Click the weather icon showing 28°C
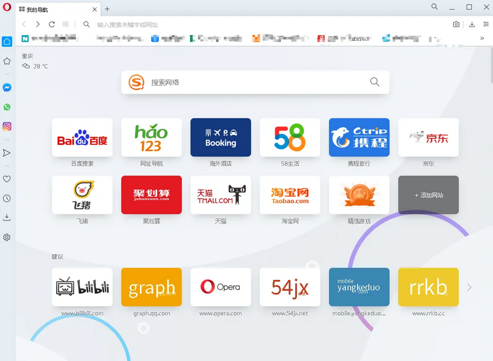The image size is (493, 361). click(x=26, y=66)
